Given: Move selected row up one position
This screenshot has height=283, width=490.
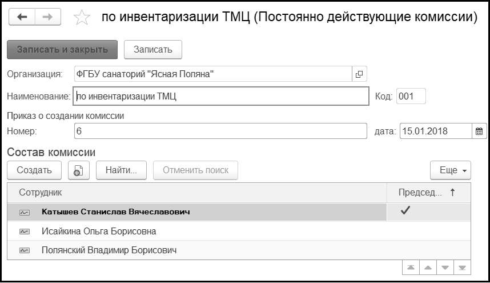Looking at the screenshot, I should (427, 268).
